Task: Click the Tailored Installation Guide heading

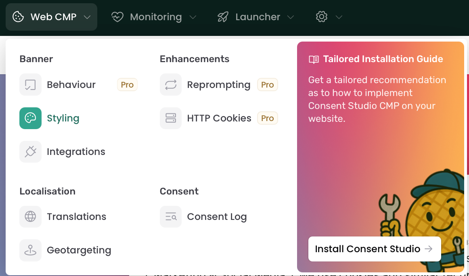Action: point(383,59)
